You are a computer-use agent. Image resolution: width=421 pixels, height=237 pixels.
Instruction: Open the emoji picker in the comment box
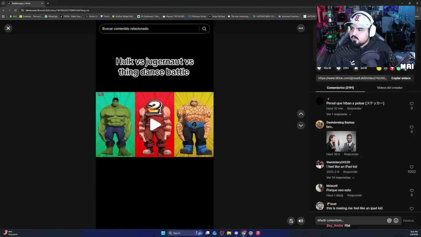tap(396, 221)
